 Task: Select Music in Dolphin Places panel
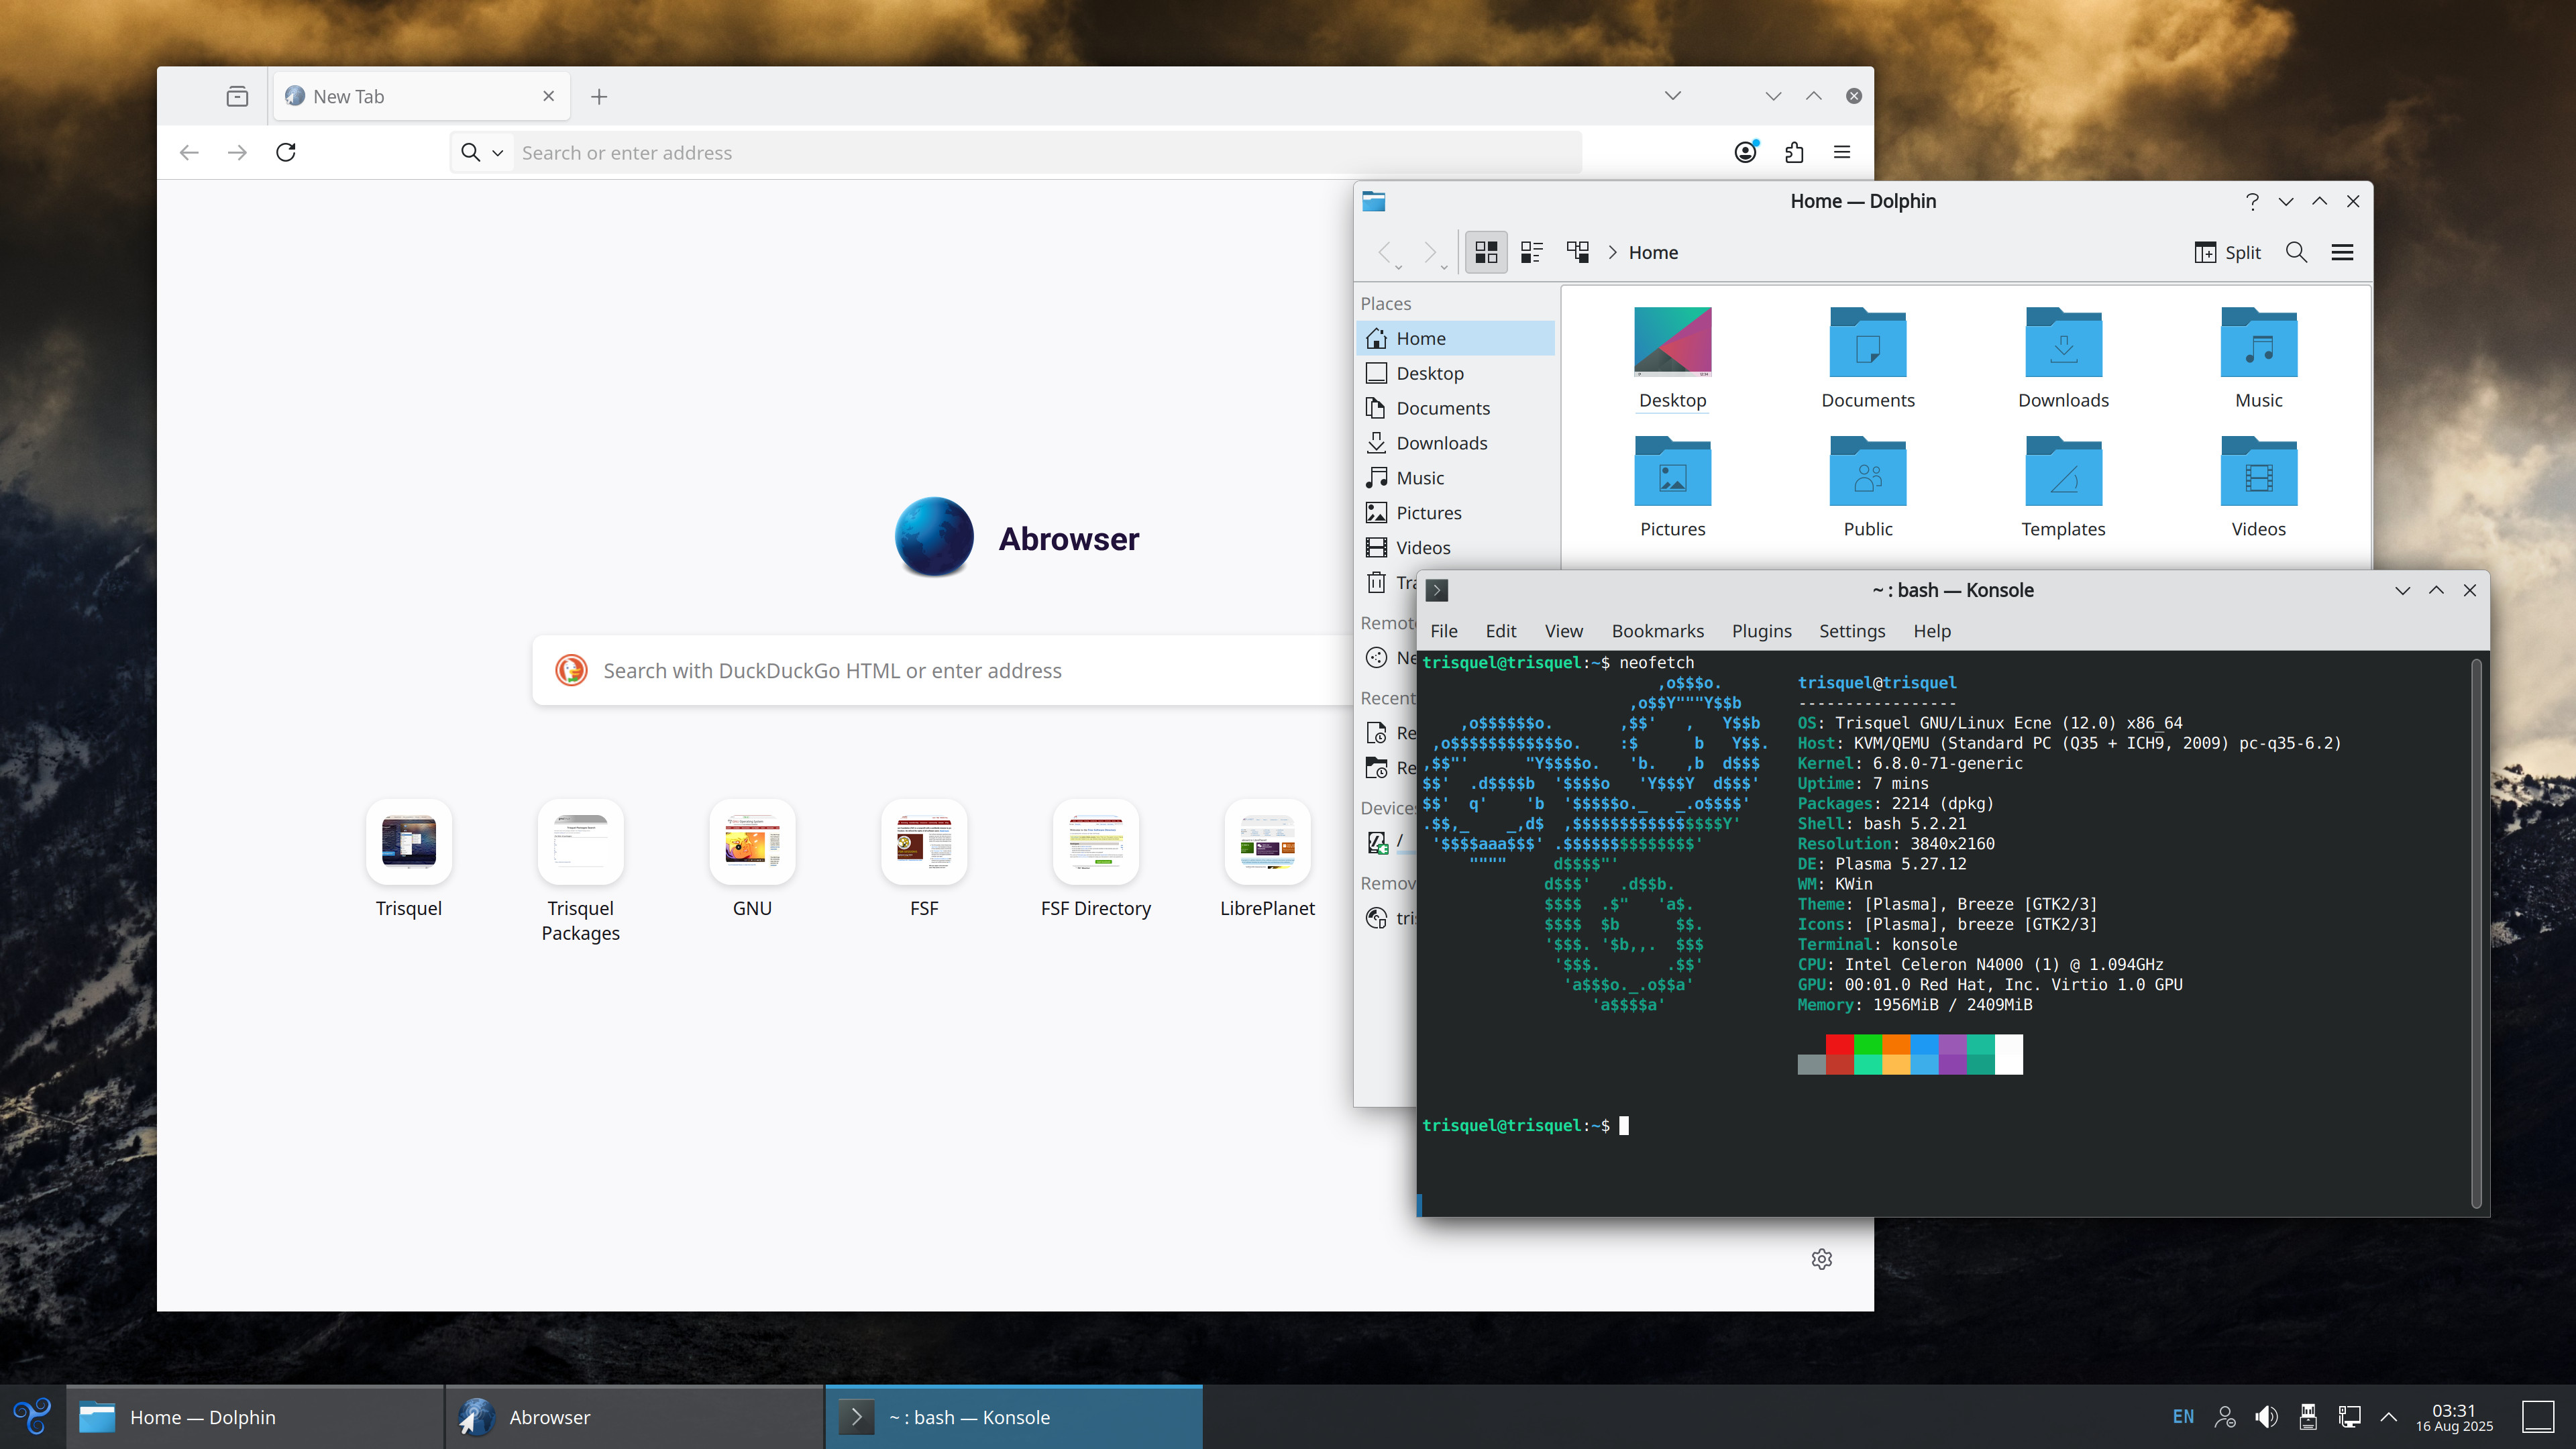click(1456, 478)
